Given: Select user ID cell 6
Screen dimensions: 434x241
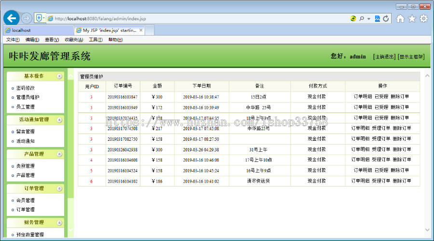Looking at the screenshot, I should pyautogui.click(x=91, y=182).
